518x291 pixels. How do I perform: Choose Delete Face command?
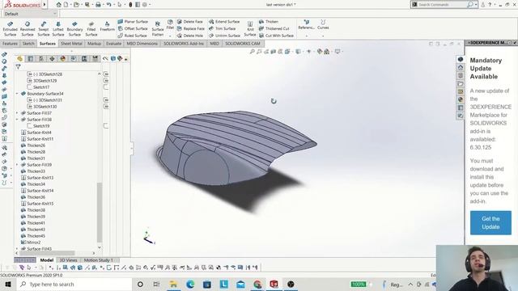click(x=190, y=22)
